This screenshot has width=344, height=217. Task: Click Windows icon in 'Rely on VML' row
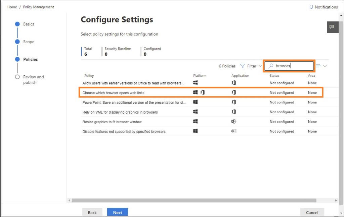[195, 112]
